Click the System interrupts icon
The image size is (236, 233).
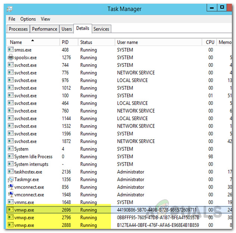tap(11, 164)
